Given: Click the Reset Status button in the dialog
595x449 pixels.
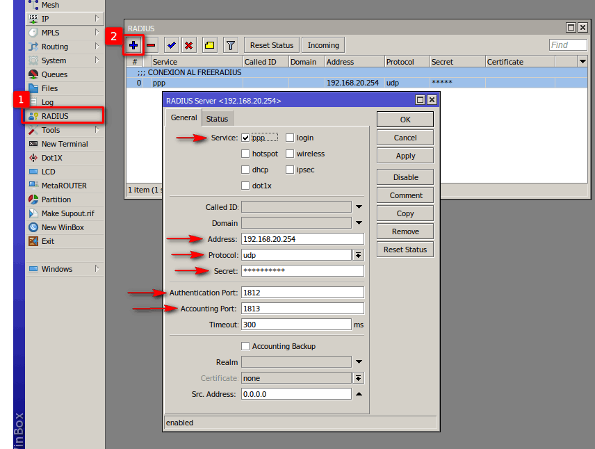Looking at the screenshot, I should coord(405,249).
